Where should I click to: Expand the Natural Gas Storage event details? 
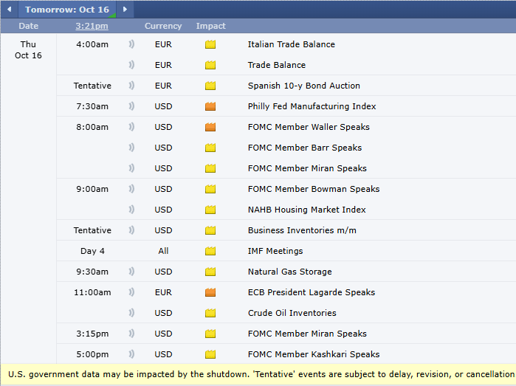click(289, 272)
